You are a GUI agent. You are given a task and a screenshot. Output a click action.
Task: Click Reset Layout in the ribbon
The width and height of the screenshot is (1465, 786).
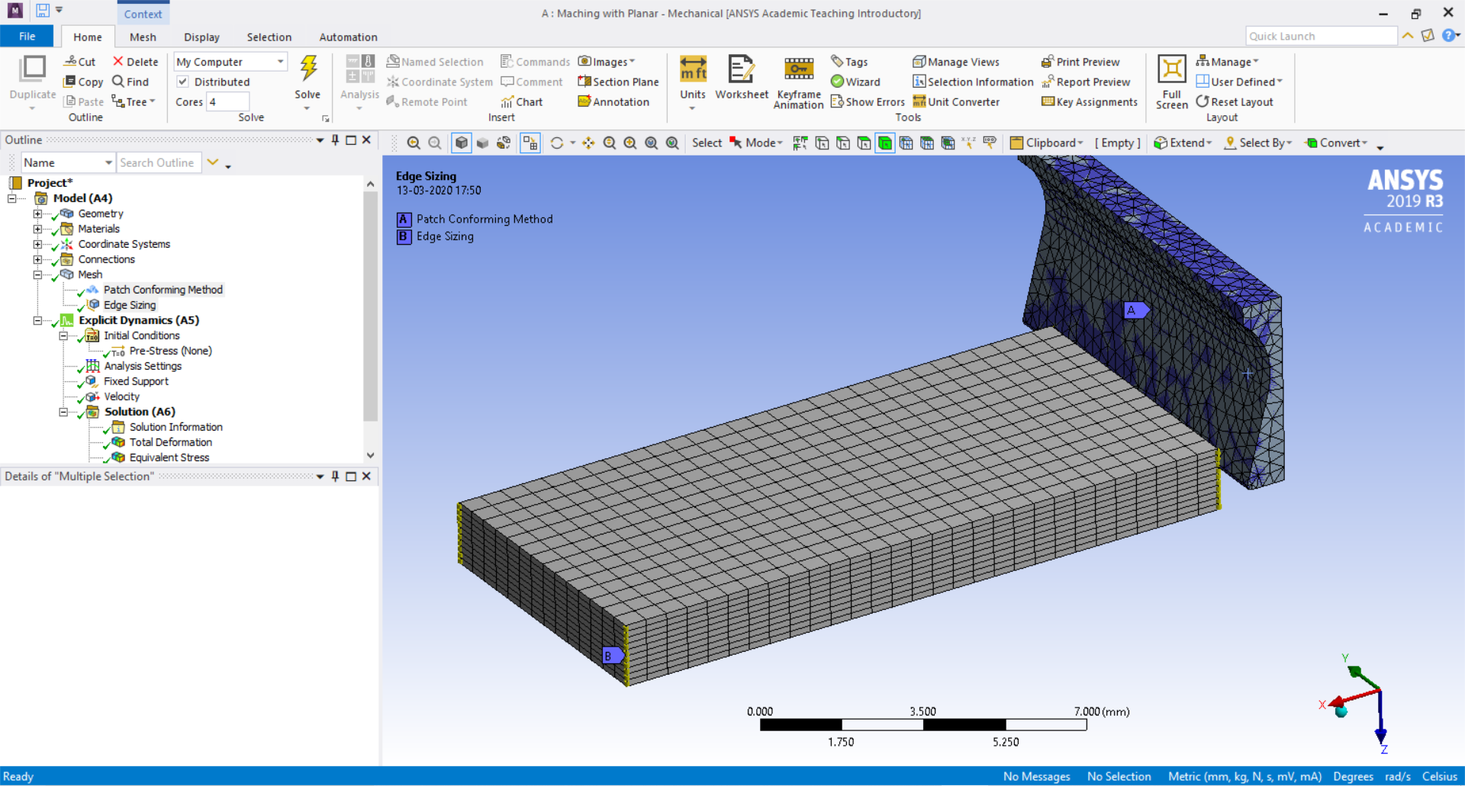coord(1236,101)
